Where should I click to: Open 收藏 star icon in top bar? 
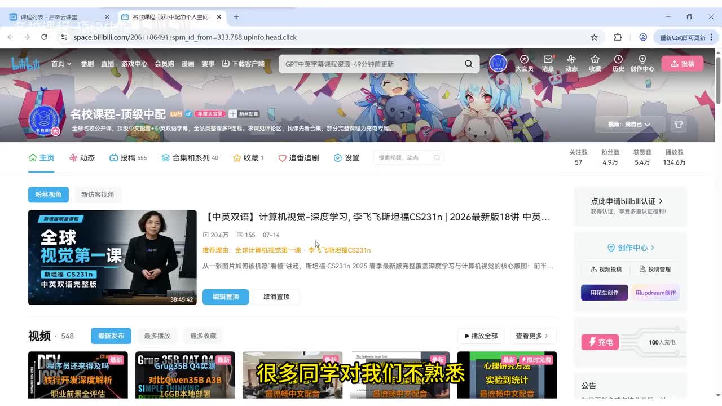click(x=595, y=63)
